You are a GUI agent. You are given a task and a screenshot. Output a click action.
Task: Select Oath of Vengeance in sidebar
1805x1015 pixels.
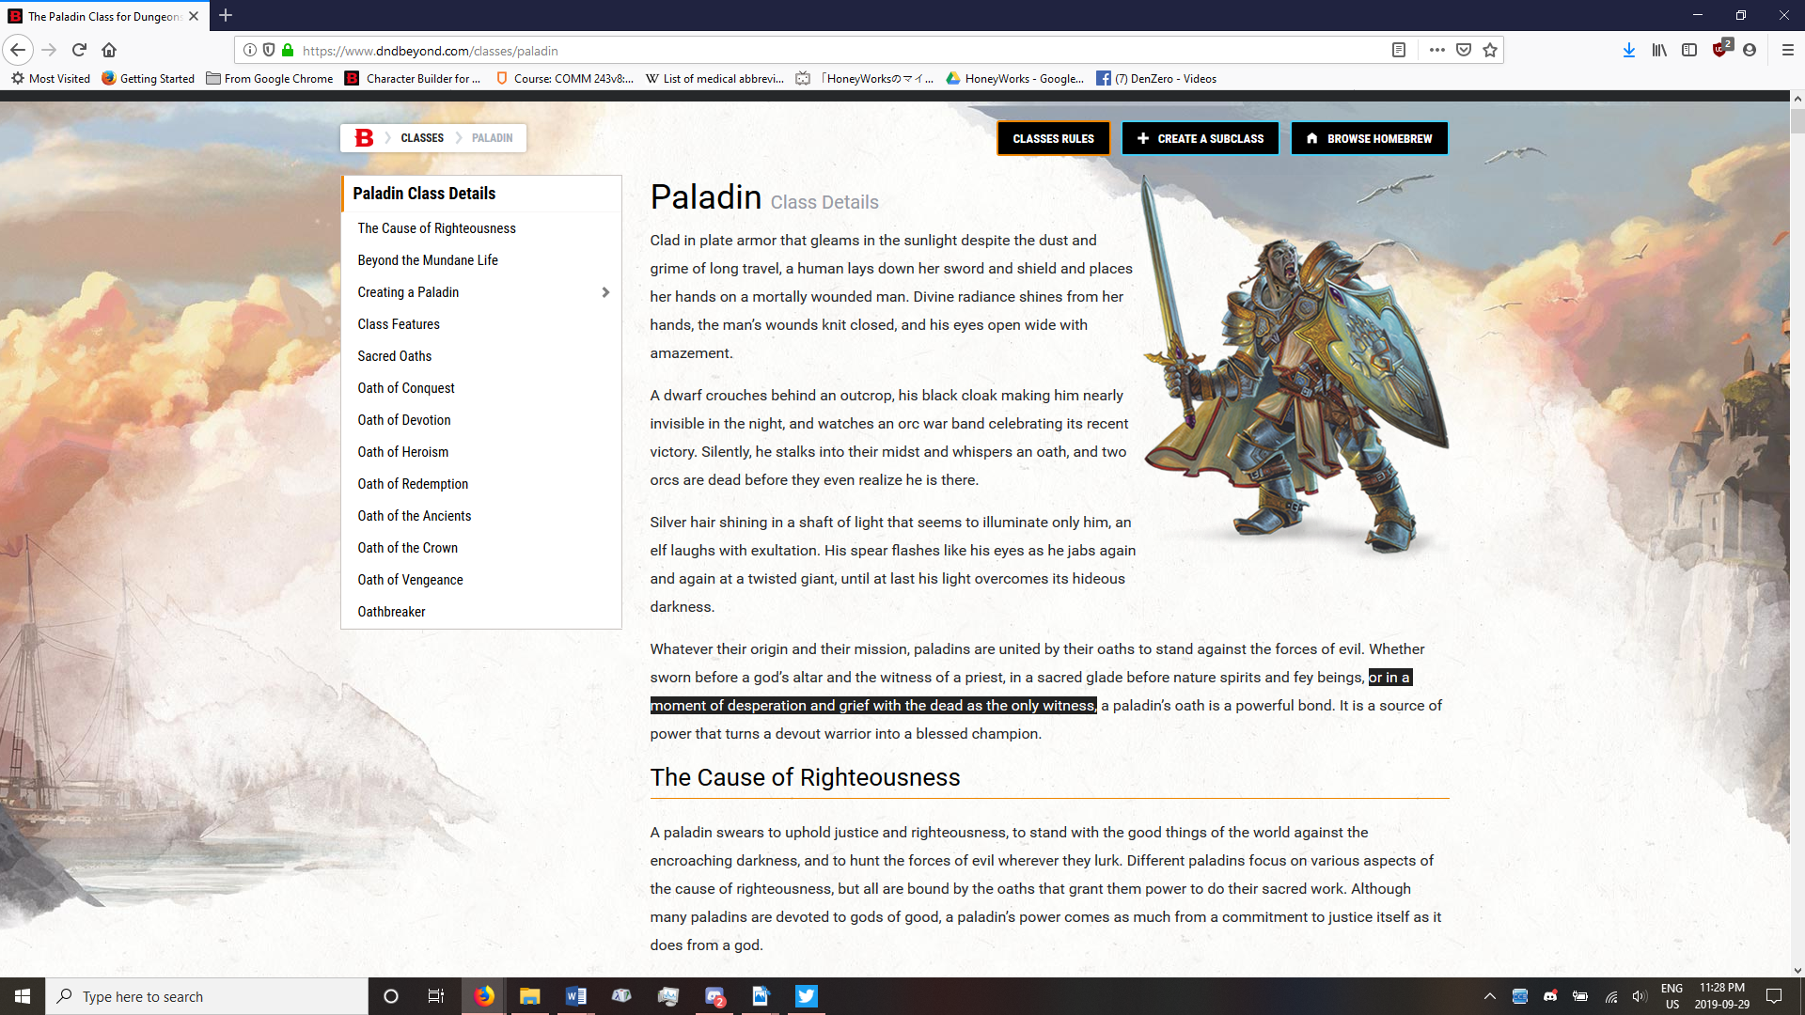coord(410,580)
